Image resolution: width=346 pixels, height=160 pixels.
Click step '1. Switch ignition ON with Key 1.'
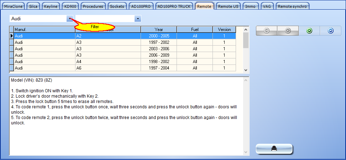[42, 91]
